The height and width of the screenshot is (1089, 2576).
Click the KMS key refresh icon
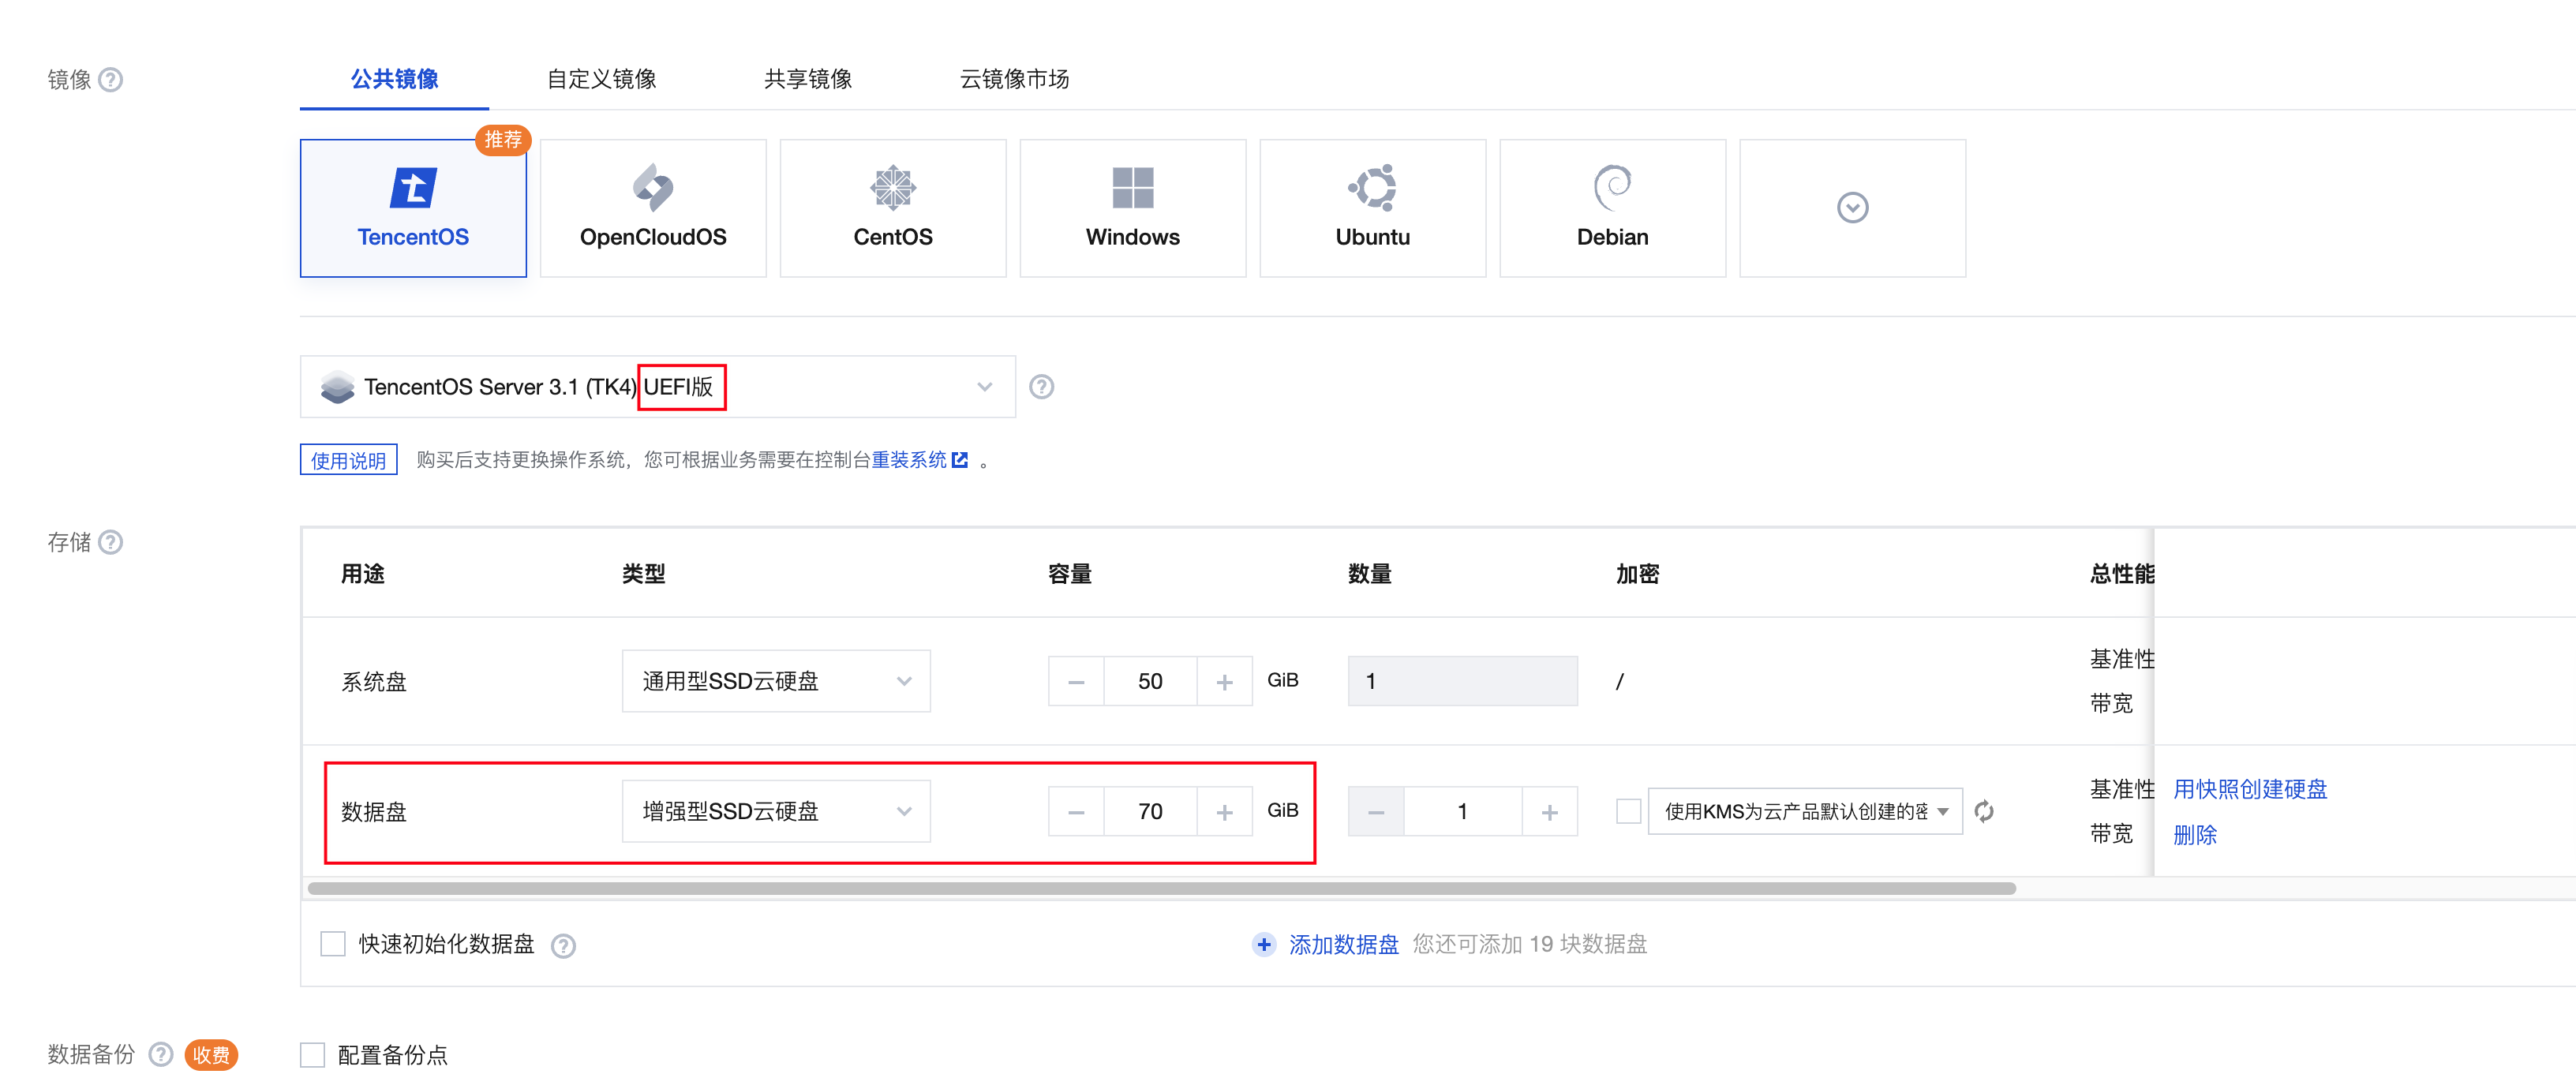point(1984,811)
